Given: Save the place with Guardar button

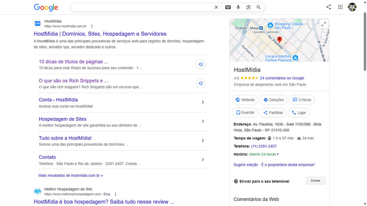Looking at the screenshot, I should click(245, 113).
